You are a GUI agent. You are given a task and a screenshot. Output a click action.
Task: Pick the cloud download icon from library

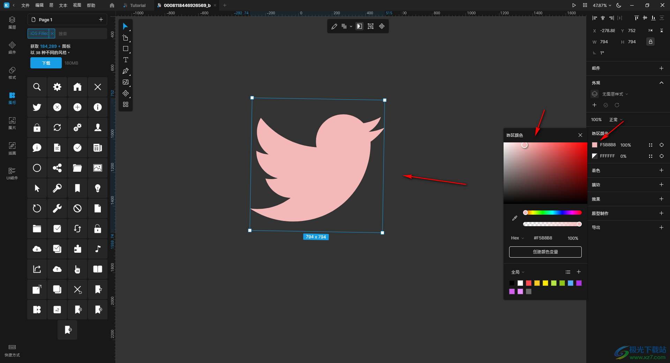37,249
